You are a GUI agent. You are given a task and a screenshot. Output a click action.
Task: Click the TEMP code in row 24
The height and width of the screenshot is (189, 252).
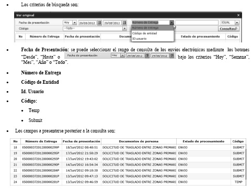[238, 182]
